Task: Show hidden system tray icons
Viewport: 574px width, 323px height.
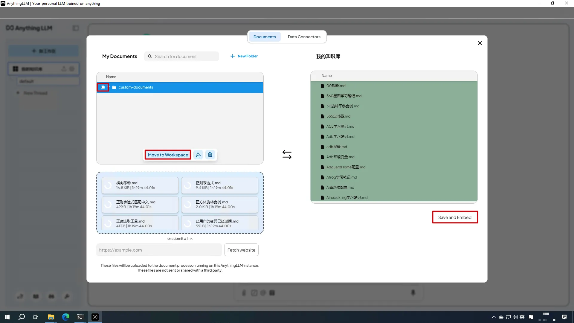Action: [x=494, y=317]
